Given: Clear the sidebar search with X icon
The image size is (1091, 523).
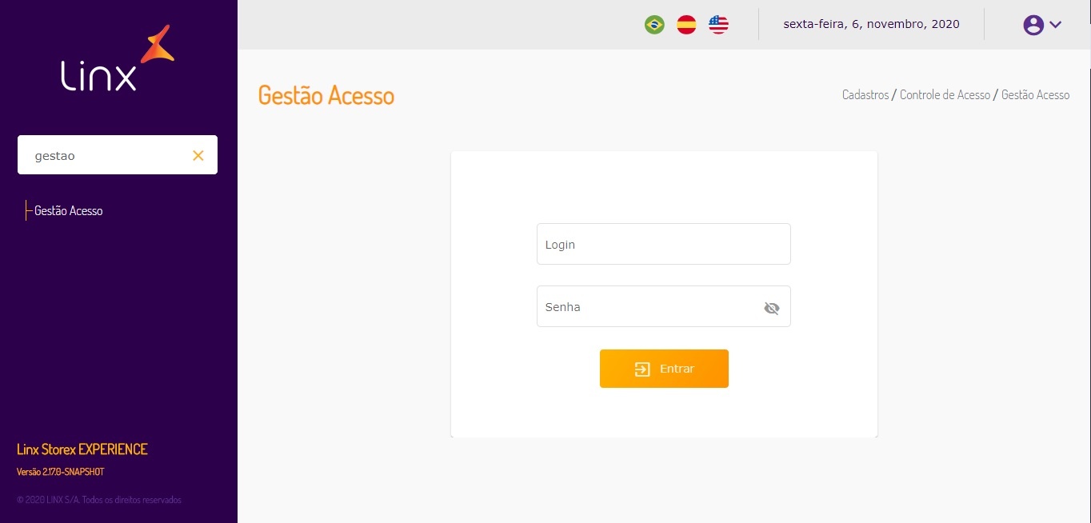Looking at the screenshot, I should click(x=198, y=155).
